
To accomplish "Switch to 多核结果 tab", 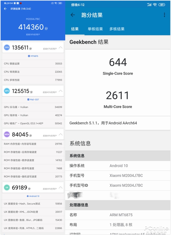I will pyautogui.click(x=117, y=29).
